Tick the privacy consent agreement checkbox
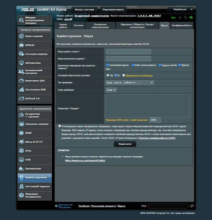 click(x=60, y=126)
